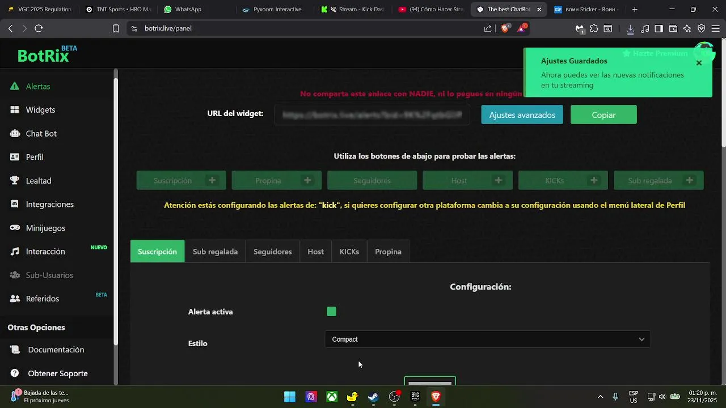Viewport: 726px width, 408px height.
Task: Open the Perfil card icon
Action: [15, 157]
